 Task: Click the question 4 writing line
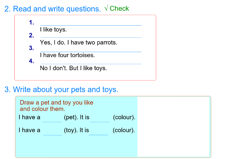90,61
